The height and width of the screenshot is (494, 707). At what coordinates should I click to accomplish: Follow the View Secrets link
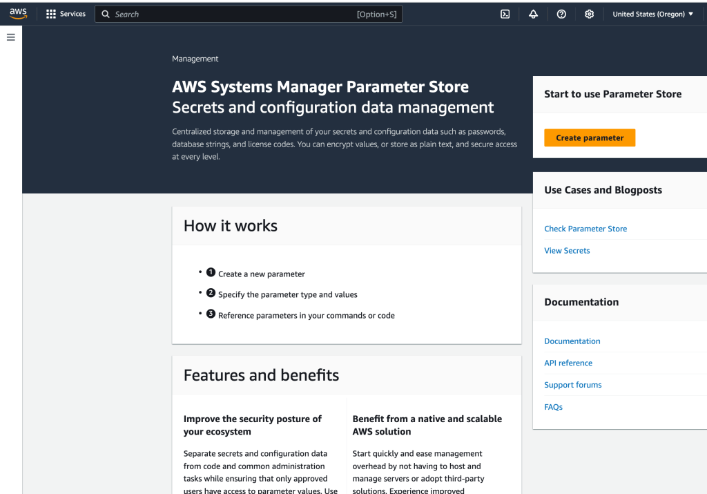coord(567,251)
